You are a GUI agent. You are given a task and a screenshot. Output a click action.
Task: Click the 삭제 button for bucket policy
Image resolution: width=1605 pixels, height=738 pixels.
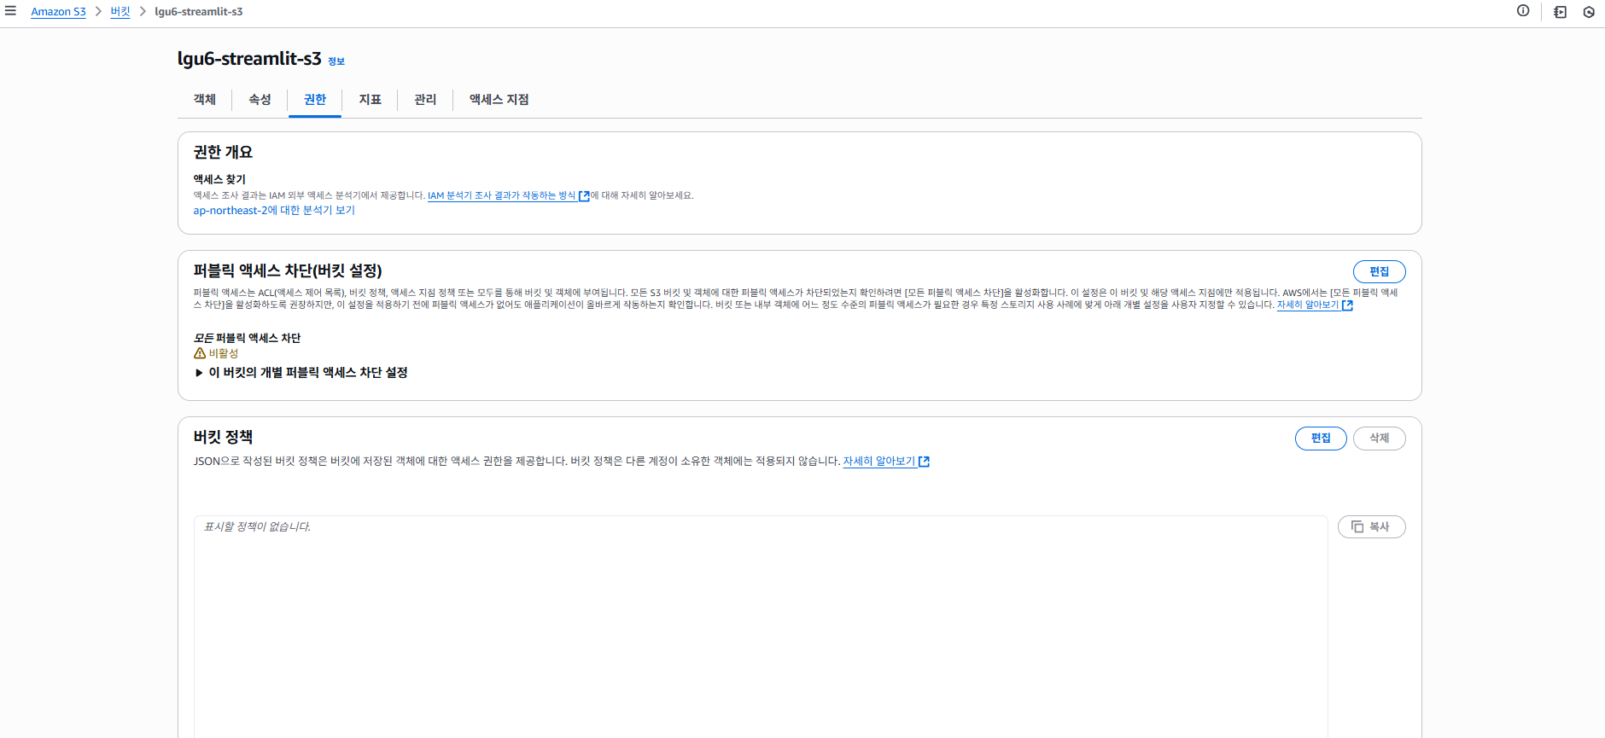pos(1380,438)
